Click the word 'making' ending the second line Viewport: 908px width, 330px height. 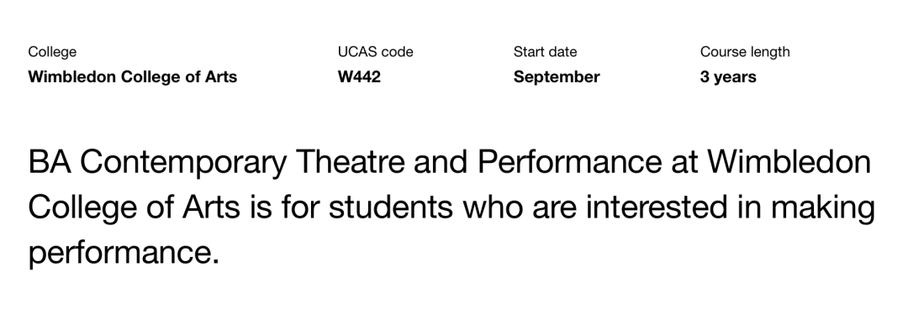[822, 208]
